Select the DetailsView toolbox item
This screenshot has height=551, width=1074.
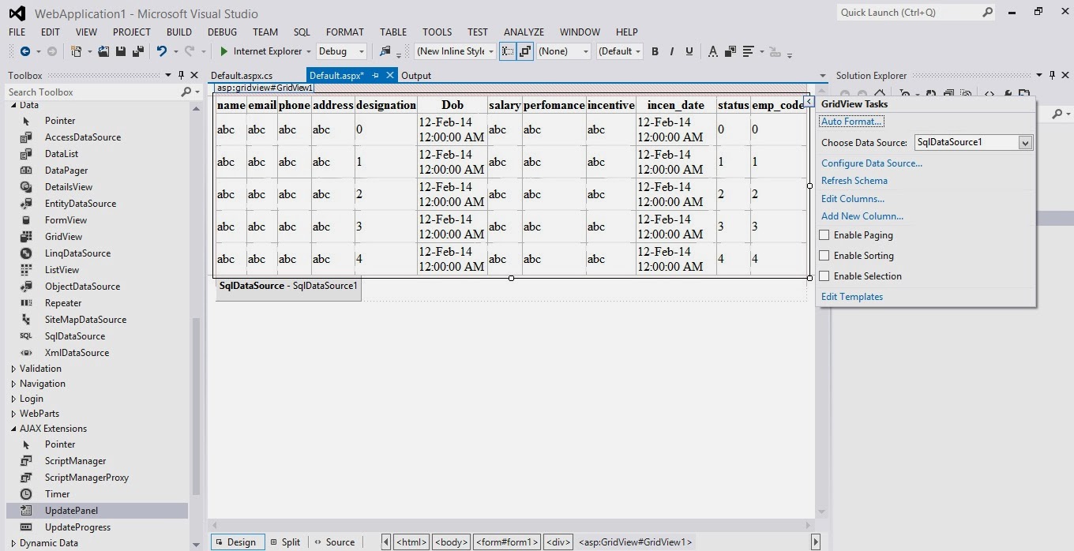(x=69, y=187)
